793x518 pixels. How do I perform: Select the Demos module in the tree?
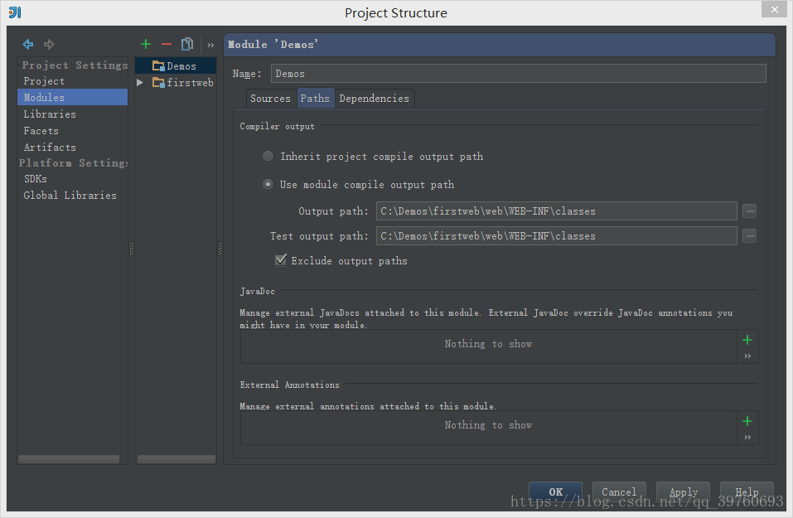[176, 65]
